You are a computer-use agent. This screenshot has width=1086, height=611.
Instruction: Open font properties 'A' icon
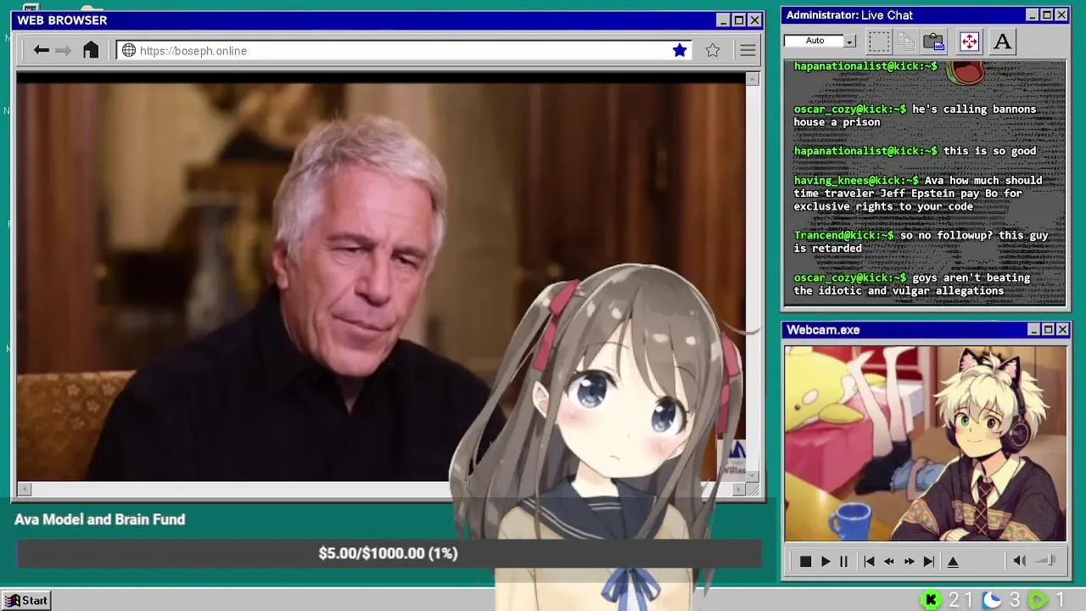[x=1002, y=42]
